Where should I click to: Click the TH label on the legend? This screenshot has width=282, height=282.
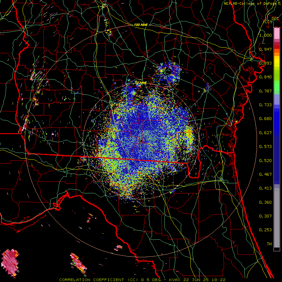coord(269,244)
